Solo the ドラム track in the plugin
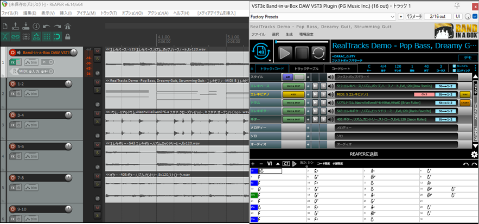This screenshot has height=224, width=479. pos(323,102)
